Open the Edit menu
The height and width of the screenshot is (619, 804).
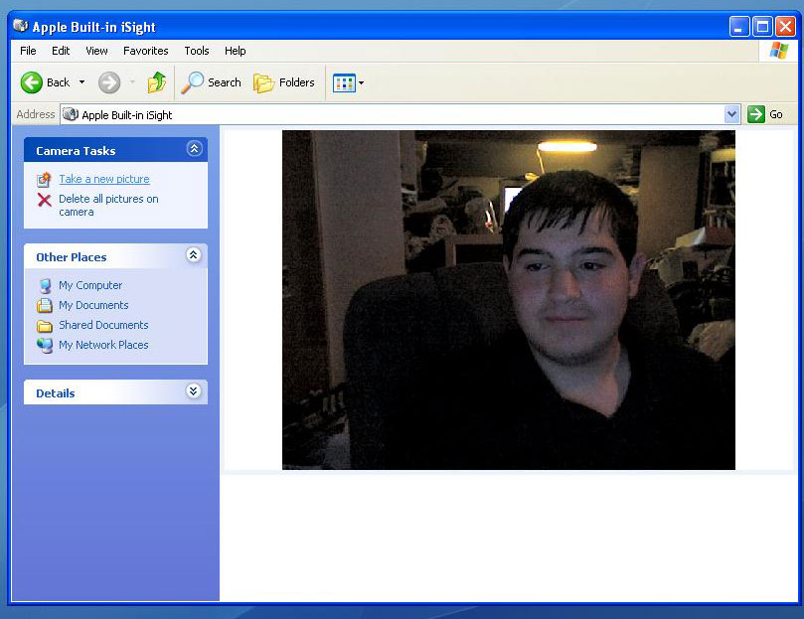(x=61, y=51)
